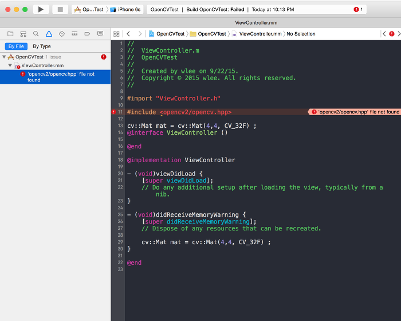The image size is (401, 321).
Task: Click the [super didReceiveMemoryWarning]; line
Action: (199, 222)
